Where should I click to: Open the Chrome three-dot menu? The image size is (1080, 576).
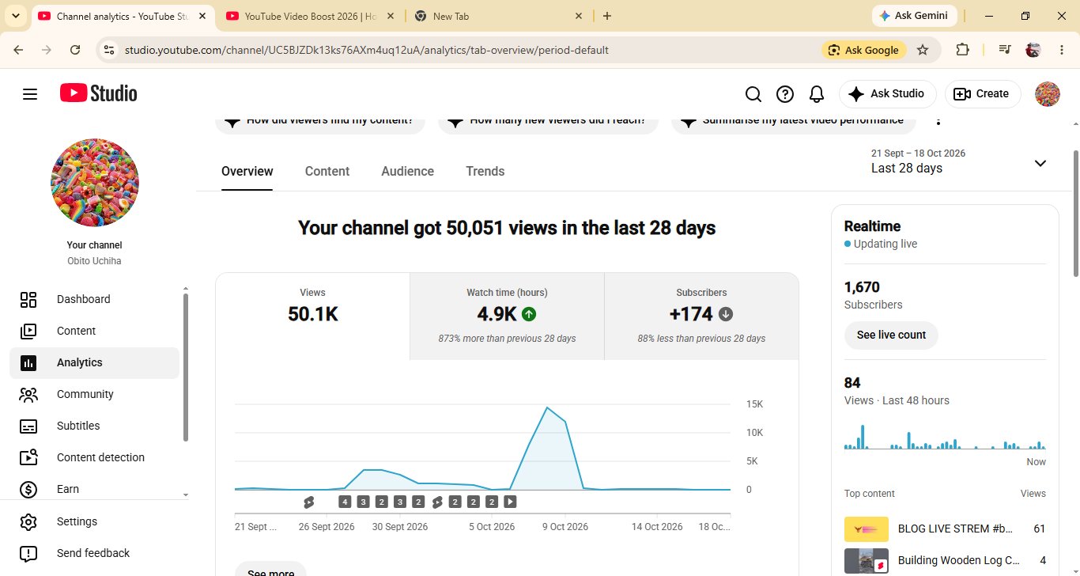(x=1060, y=50)
